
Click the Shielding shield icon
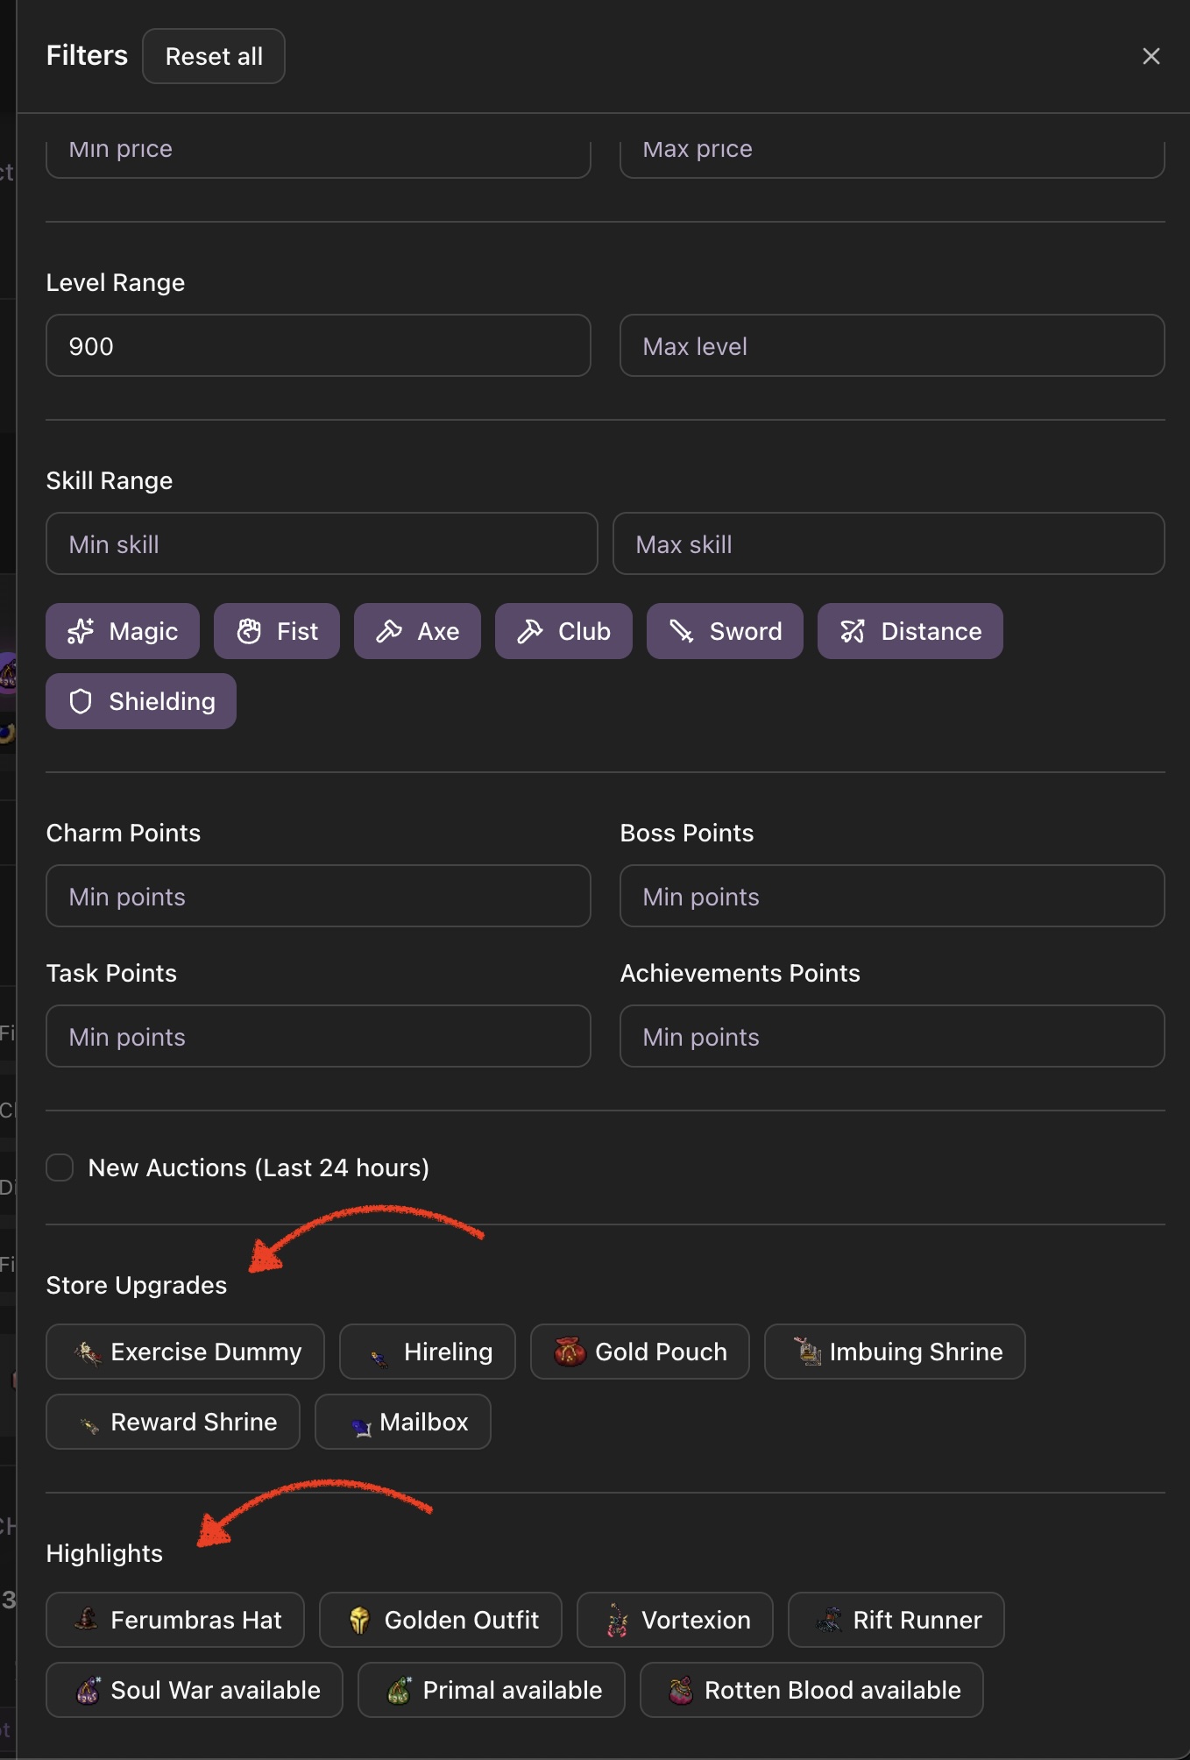tap(81, 701)
